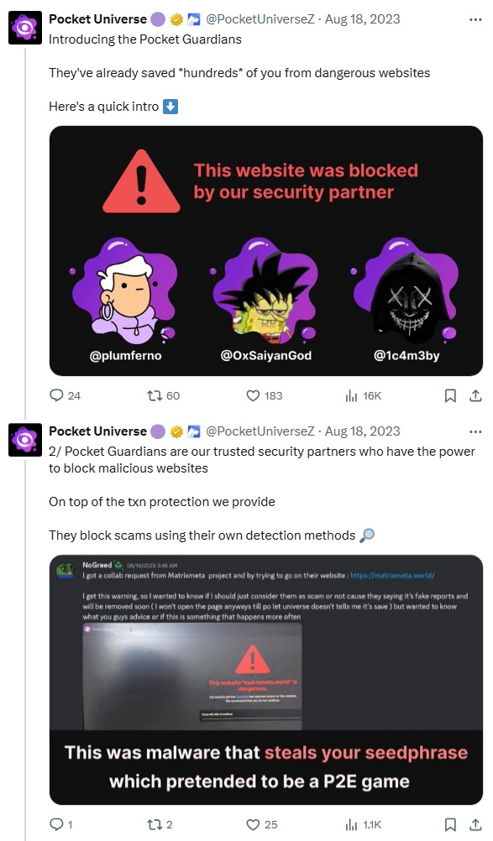Screen dimensions: 493x841
Task: Open Pocket Universe profile avatar on first tweet
Action: point(24,27)
